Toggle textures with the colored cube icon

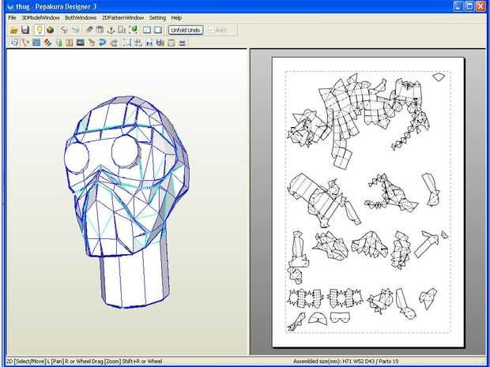tap(51, 30)
